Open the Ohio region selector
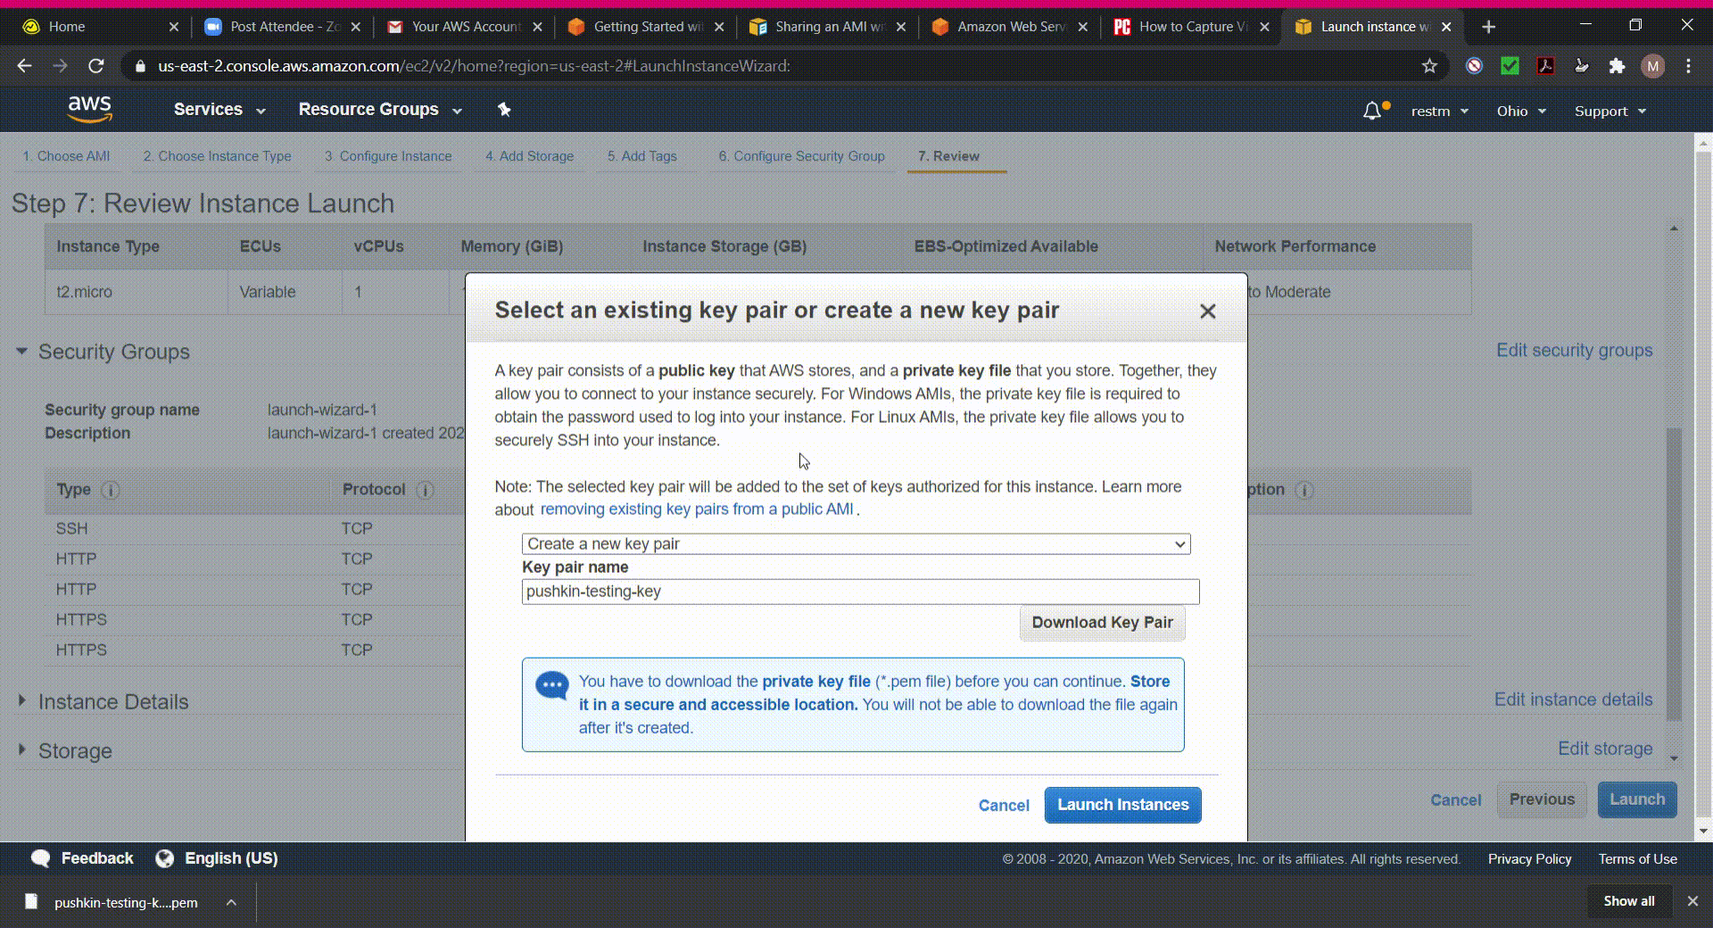 (x=1520, y=112)
